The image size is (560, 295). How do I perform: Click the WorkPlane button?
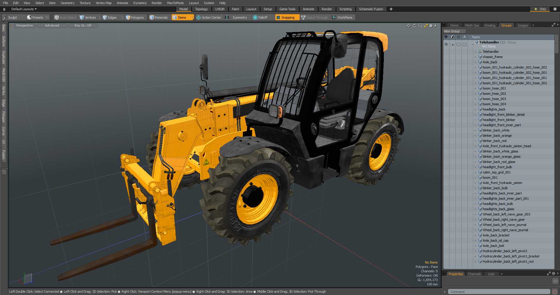point(342,17)
